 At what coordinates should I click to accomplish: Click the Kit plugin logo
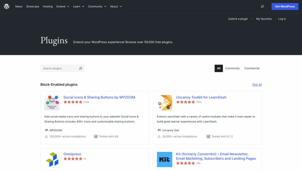(x=164, y=159)
